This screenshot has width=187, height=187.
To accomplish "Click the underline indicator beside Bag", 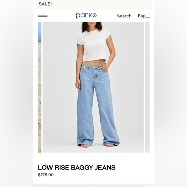I will coord(148,18).
